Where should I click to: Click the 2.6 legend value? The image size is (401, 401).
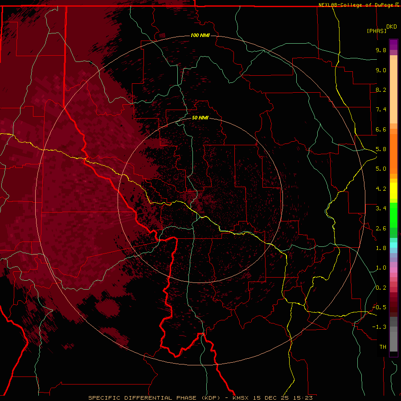pyautogui.click(x=381, y=229)
